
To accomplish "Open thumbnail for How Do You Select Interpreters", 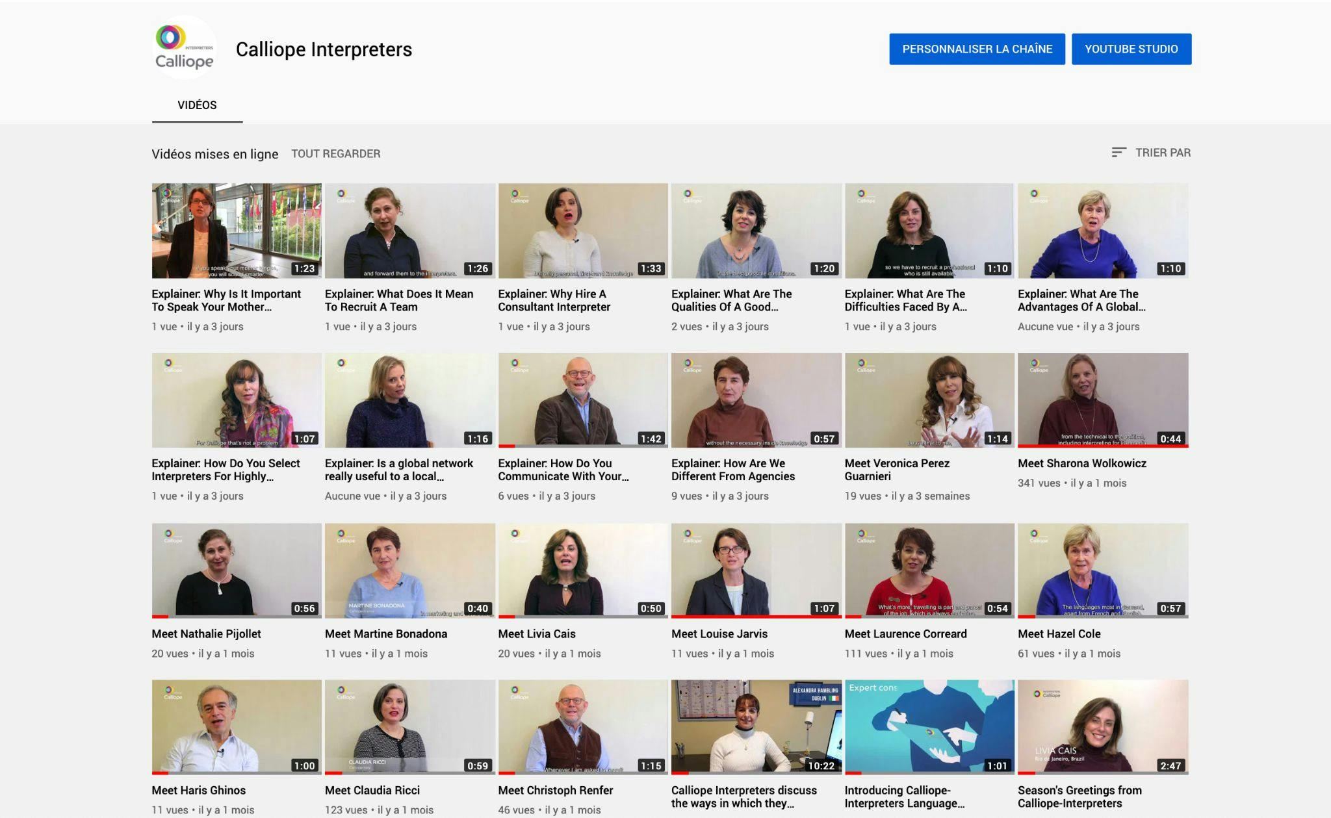I will coord(237,400).
